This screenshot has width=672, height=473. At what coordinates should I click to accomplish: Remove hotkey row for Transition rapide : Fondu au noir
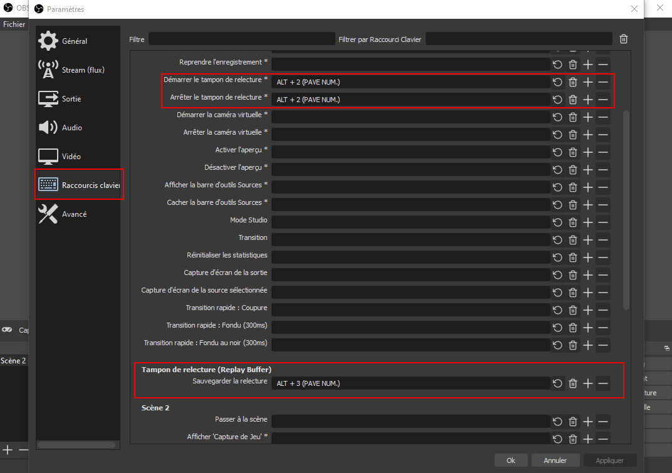point(603,346)
